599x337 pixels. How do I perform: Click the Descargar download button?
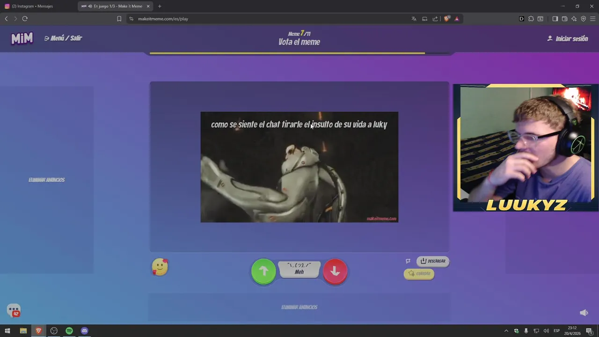coord(433,261)
